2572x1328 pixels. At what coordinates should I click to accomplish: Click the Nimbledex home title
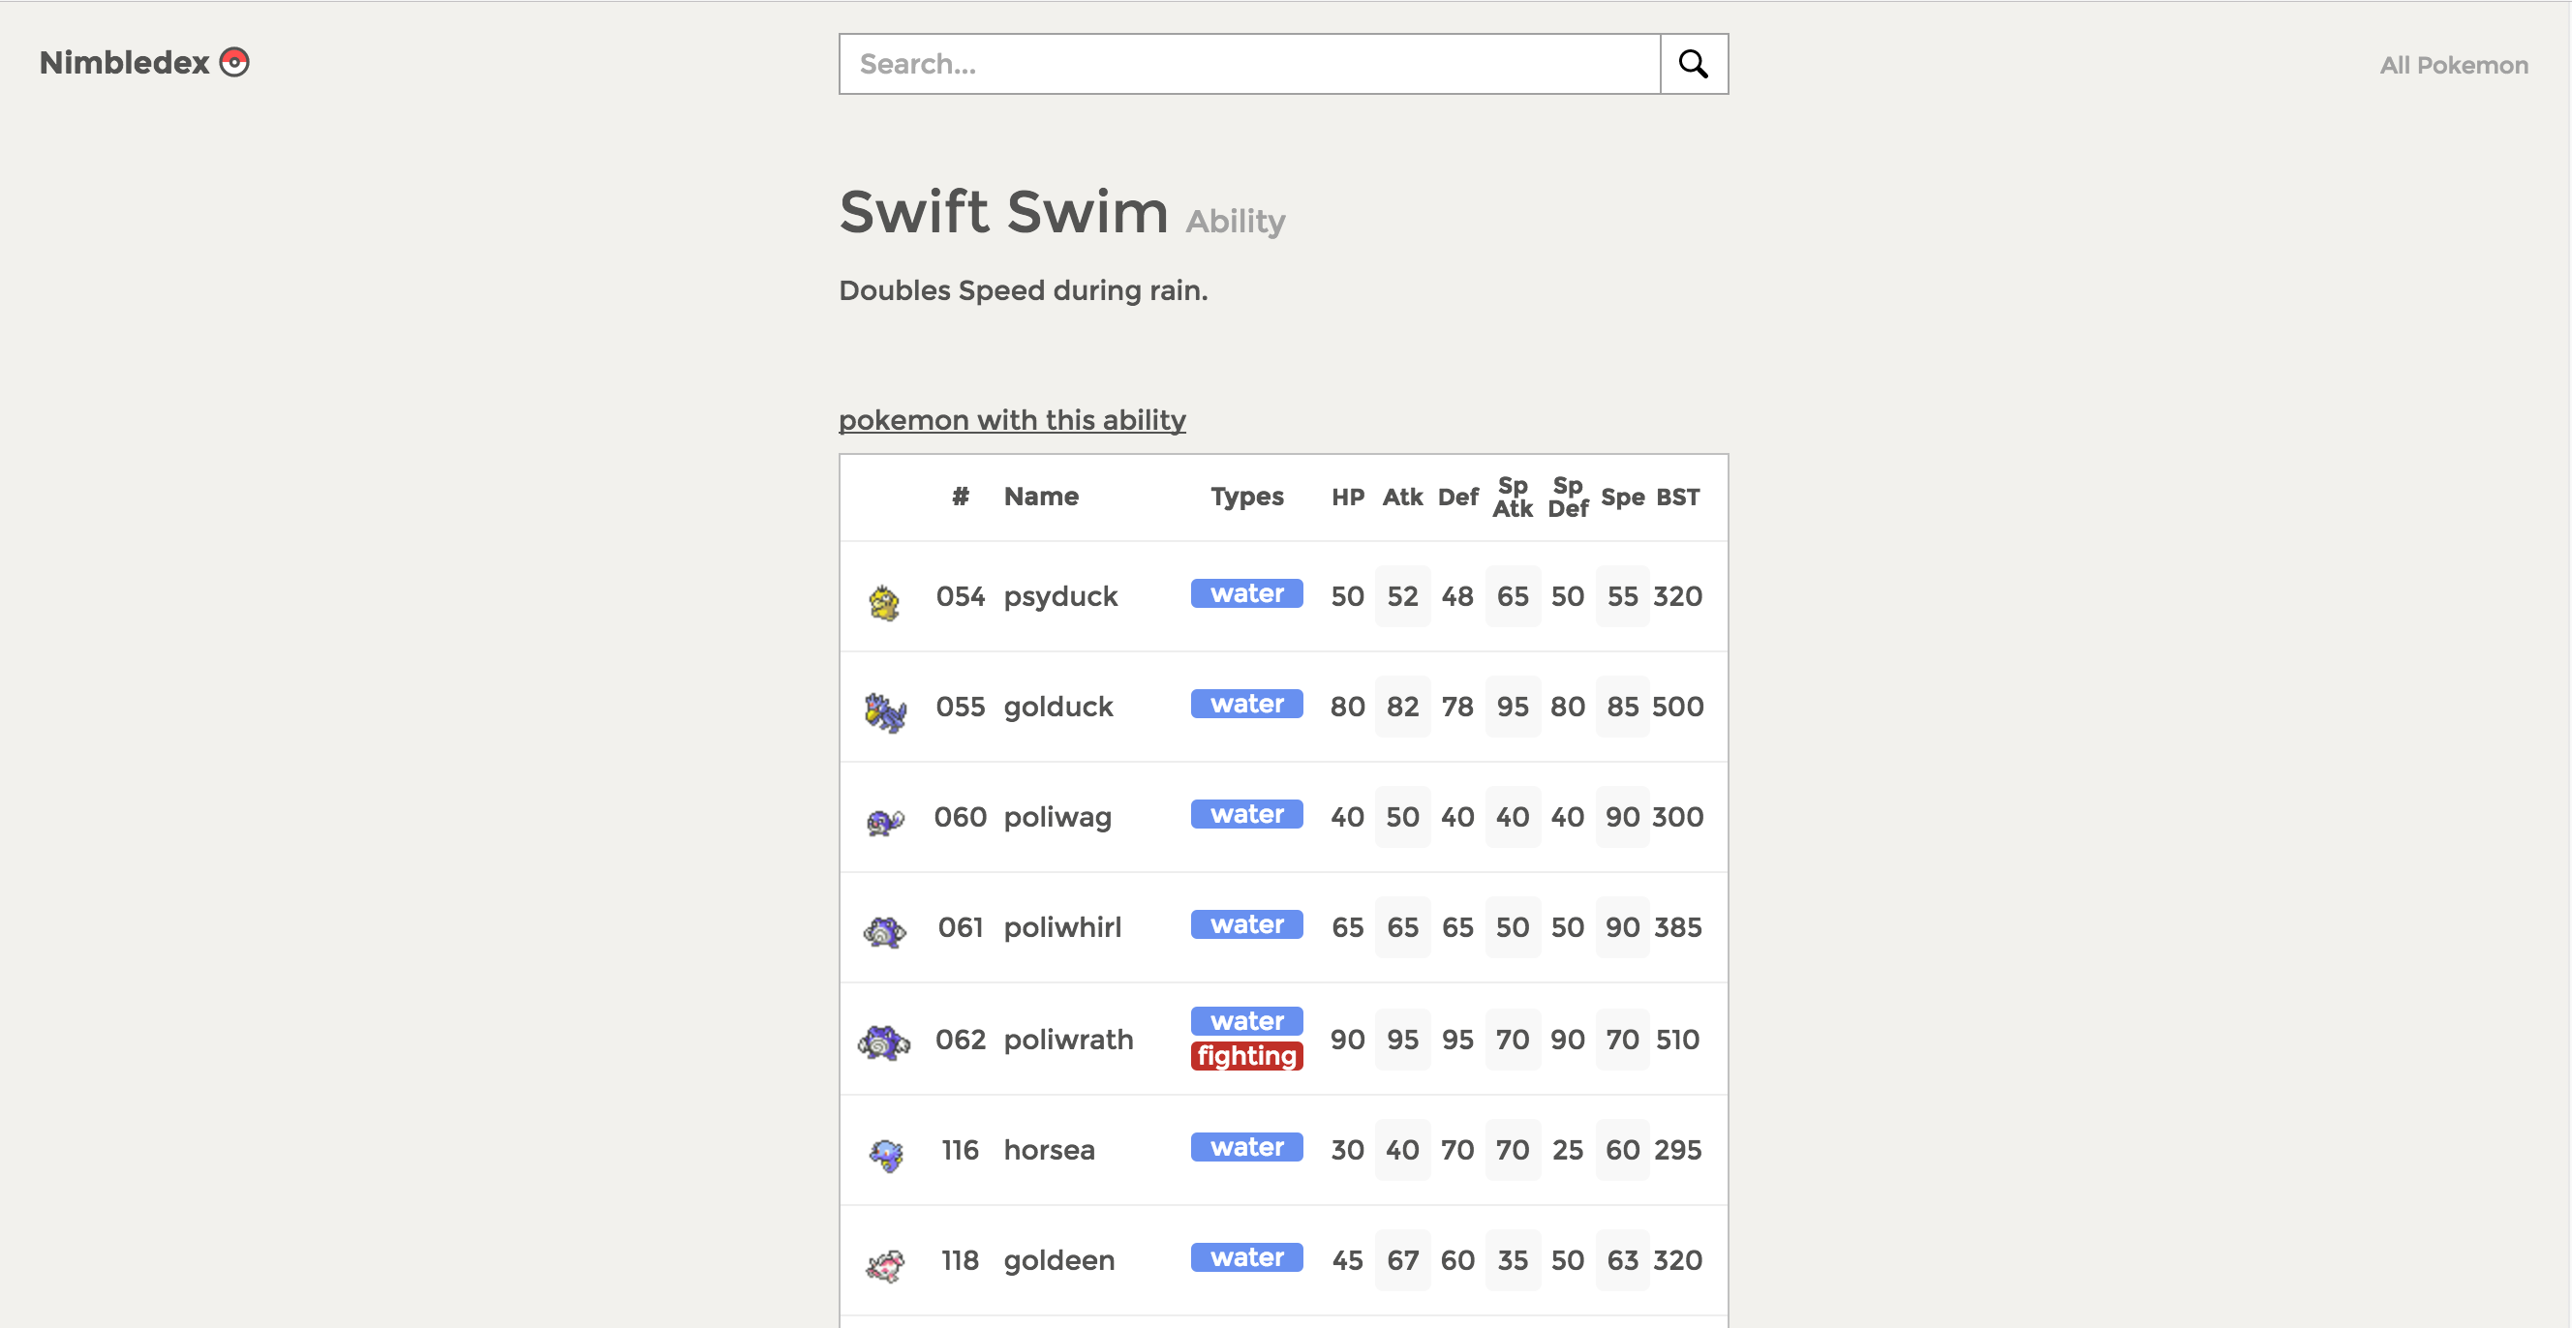point(124,62)
